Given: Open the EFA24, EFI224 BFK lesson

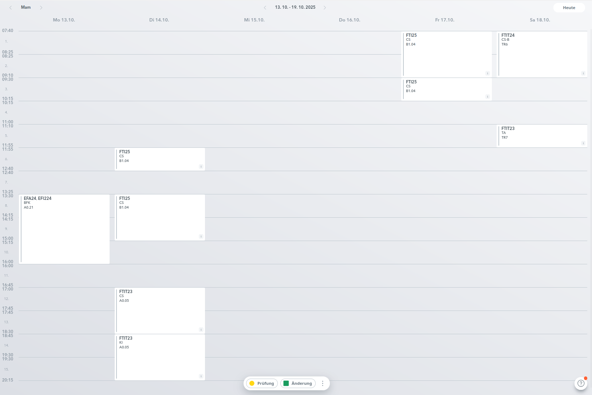Looking at the screenshot, I should click(64, 229).
